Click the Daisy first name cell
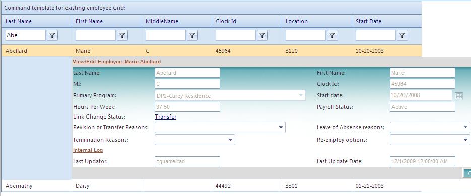The width and height of the screenshot is (471, 196). (x=107, y=186)
